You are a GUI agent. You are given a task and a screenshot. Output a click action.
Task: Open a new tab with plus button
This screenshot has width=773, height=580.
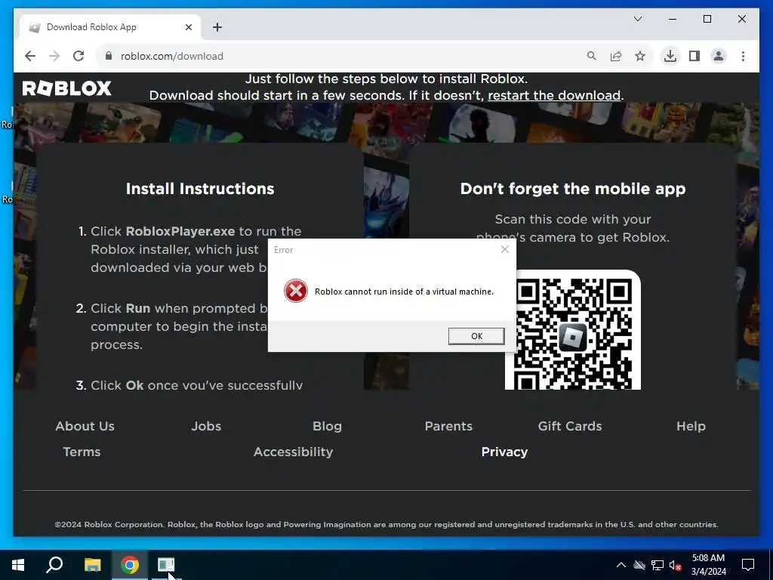[x=217, y=27]
